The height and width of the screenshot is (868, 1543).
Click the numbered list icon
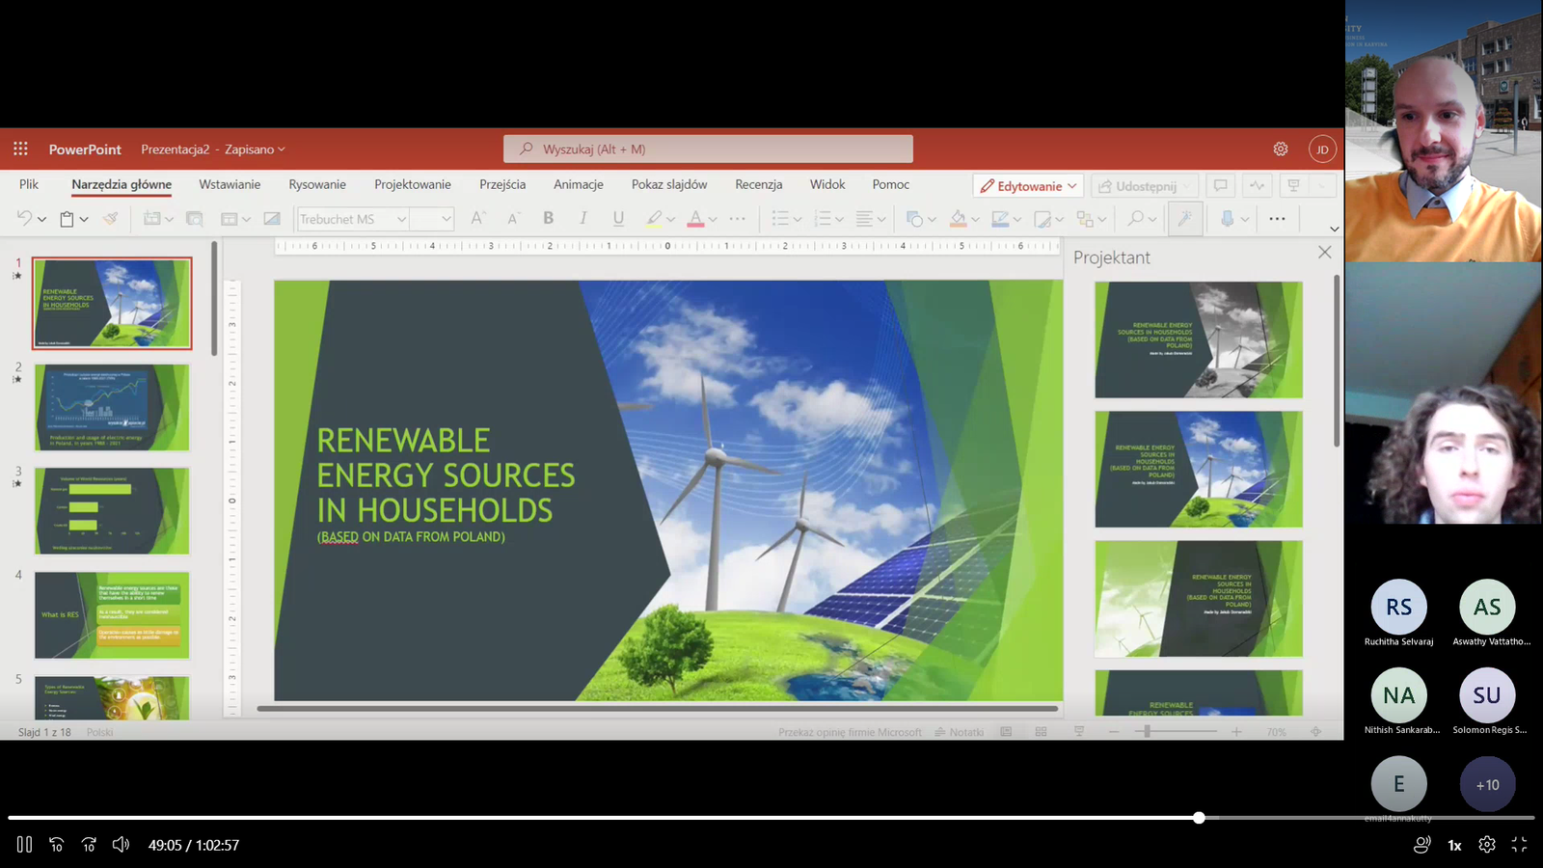pos(823,219)
